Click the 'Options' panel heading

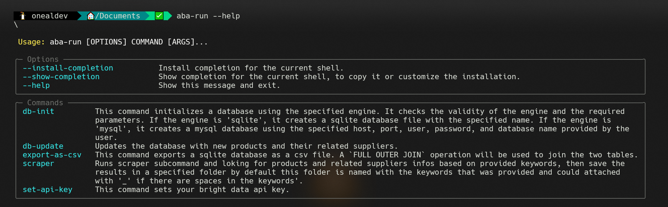[x=43, y=59]
